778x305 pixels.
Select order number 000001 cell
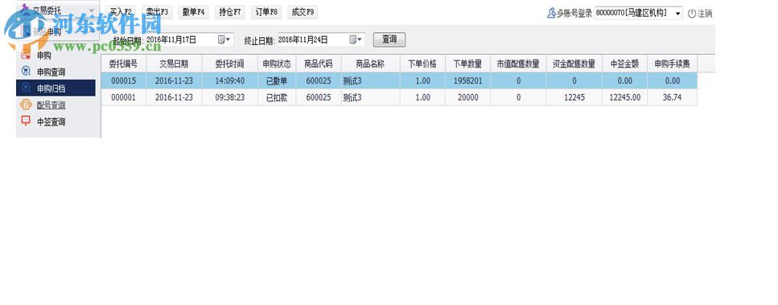coord(124,97)
